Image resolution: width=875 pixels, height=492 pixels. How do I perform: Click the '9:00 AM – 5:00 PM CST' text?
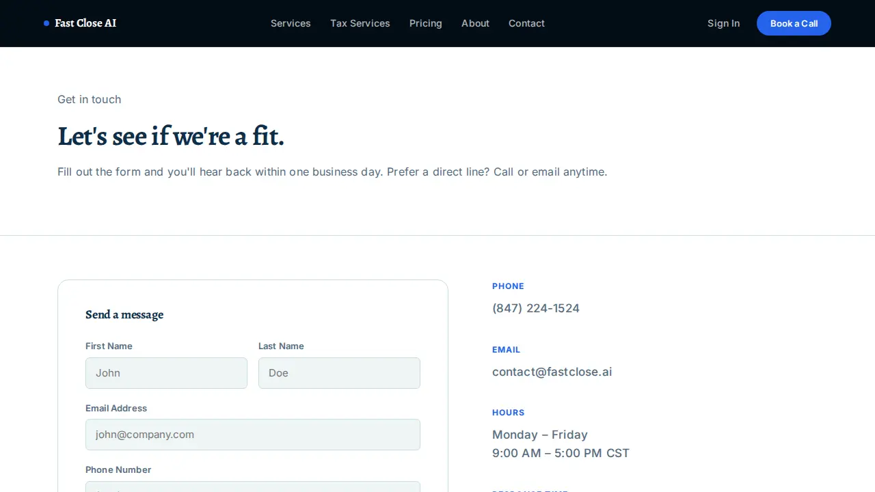click(561, 453)
